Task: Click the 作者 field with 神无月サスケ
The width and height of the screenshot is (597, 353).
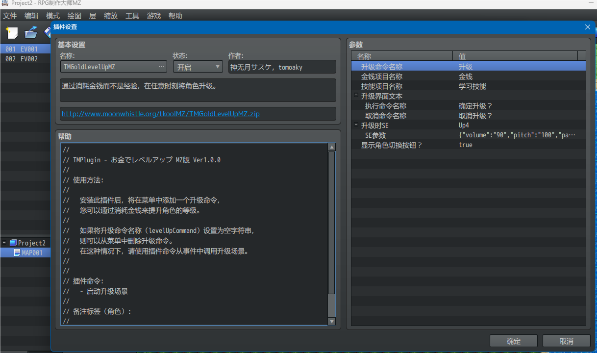Action: [282, 67]
